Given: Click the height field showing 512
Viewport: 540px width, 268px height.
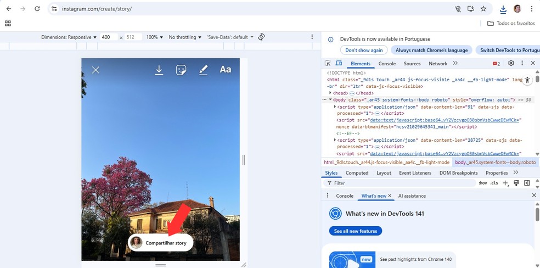Looking at the screenshot, I should click(x=133, y=37).
